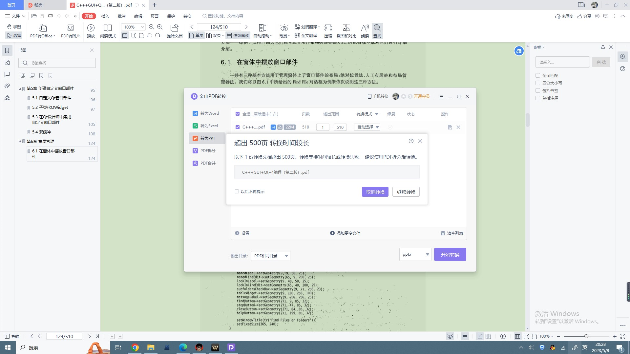Enable 包括注释 search option

(x=538, y=98)
